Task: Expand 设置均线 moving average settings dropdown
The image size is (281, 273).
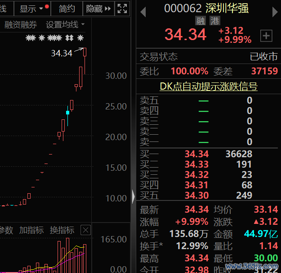Action: point(65,25)
